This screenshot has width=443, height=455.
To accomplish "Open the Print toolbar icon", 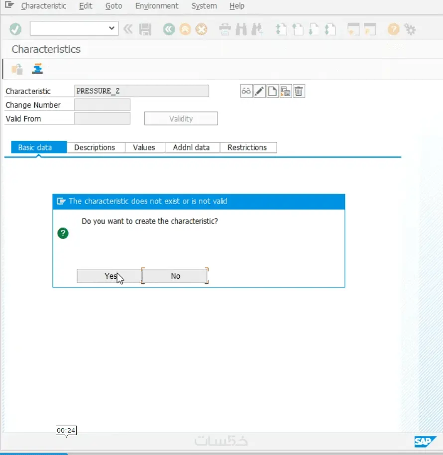I will tap(224, 29).
